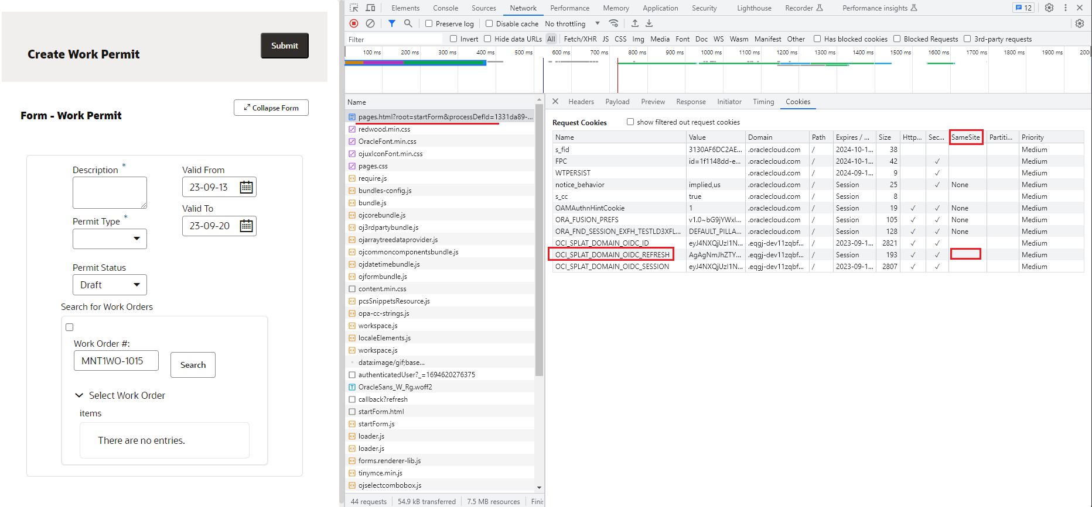Open the network search magnifier icon
The width and height of the screenshot is (1092, 507).
click(x=408, y=23)
